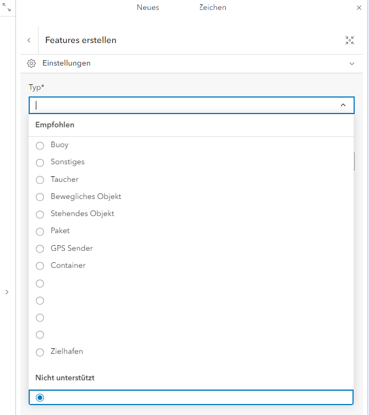The width and height of the screenshot is (369, 415).
Task: Click the Features erstellen heading
Action: tap(80, 40)
